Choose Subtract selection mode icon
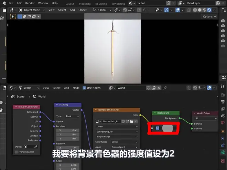The image size is (227, 170). pyautogui.click(x=29, y=16)
